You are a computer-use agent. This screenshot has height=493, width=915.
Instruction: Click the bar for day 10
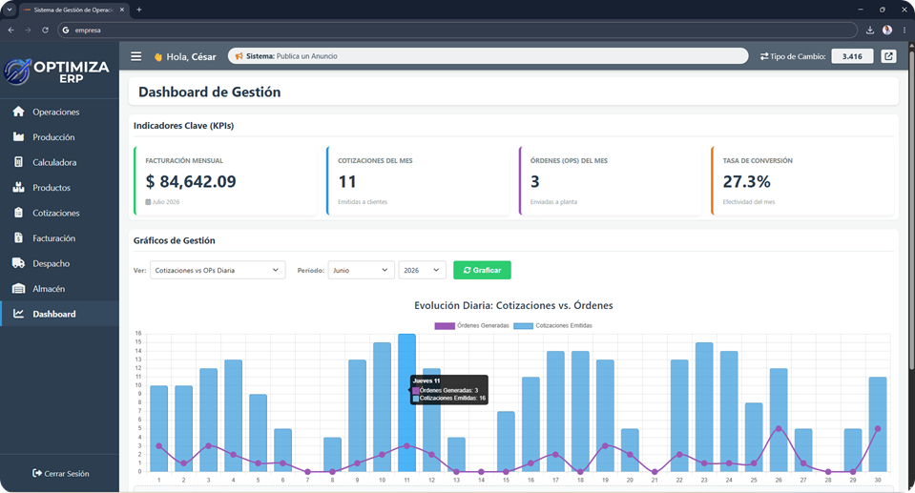tap(383, 406)
